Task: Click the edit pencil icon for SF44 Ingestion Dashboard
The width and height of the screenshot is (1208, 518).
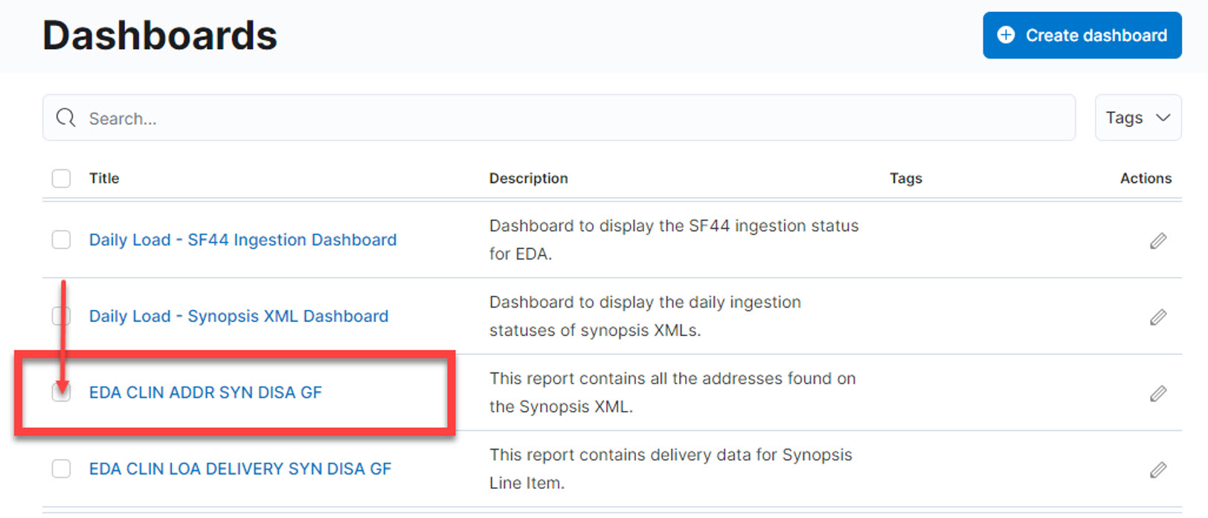Action: click(x=1158, y=240)
